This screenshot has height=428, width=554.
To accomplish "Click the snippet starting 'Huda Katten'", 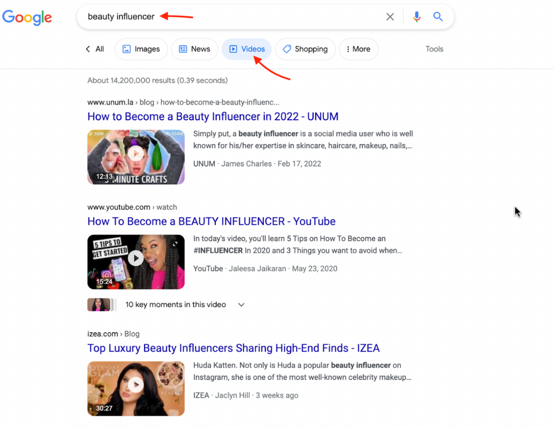I will coord(302,371).
